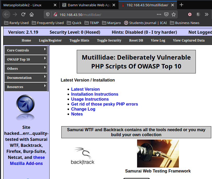Open the Change Log link

[x=83, y=109]
